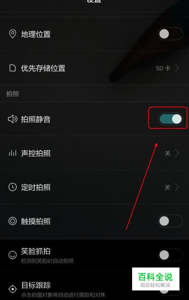Turn off the 拍照静音 switch
The width and height of the screenshot is (189, 300).
[170, 119]
